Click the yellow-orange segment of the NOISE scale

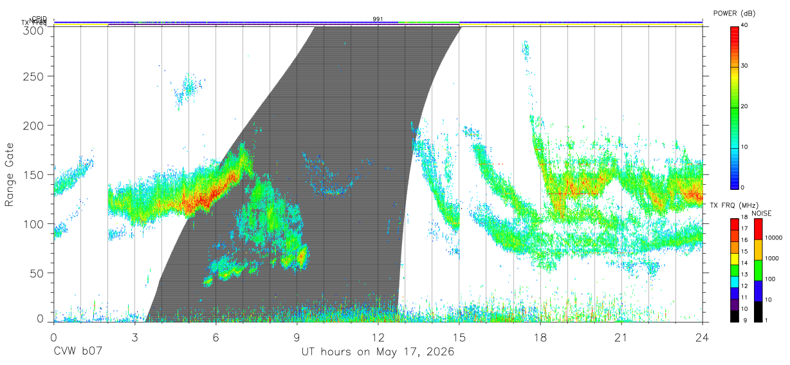(x=758, y=250)
